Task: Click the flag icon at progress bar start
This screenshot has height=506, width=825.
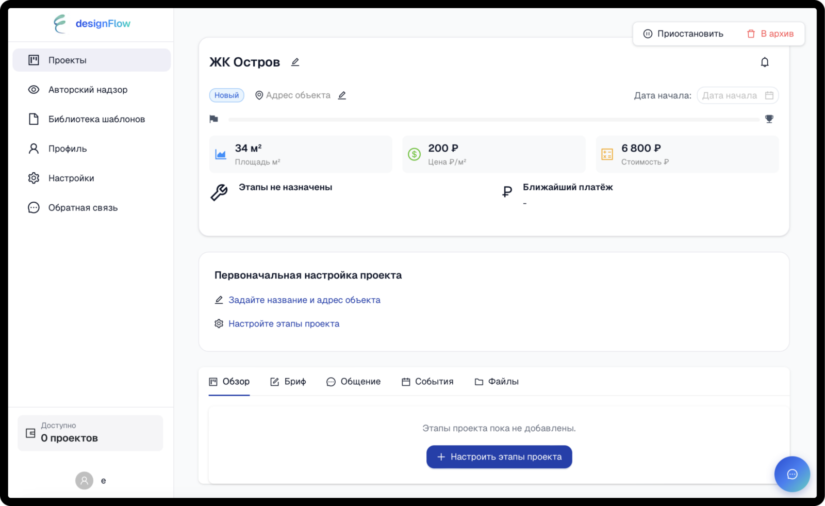Action: 214,119
